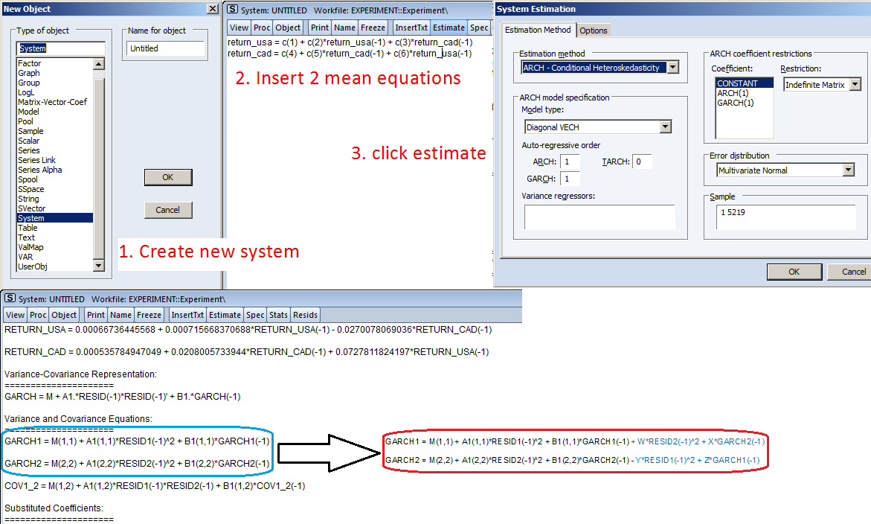Switch to the Estimation Method tab
Screen dimensions: 871x524
coord(538,30)
